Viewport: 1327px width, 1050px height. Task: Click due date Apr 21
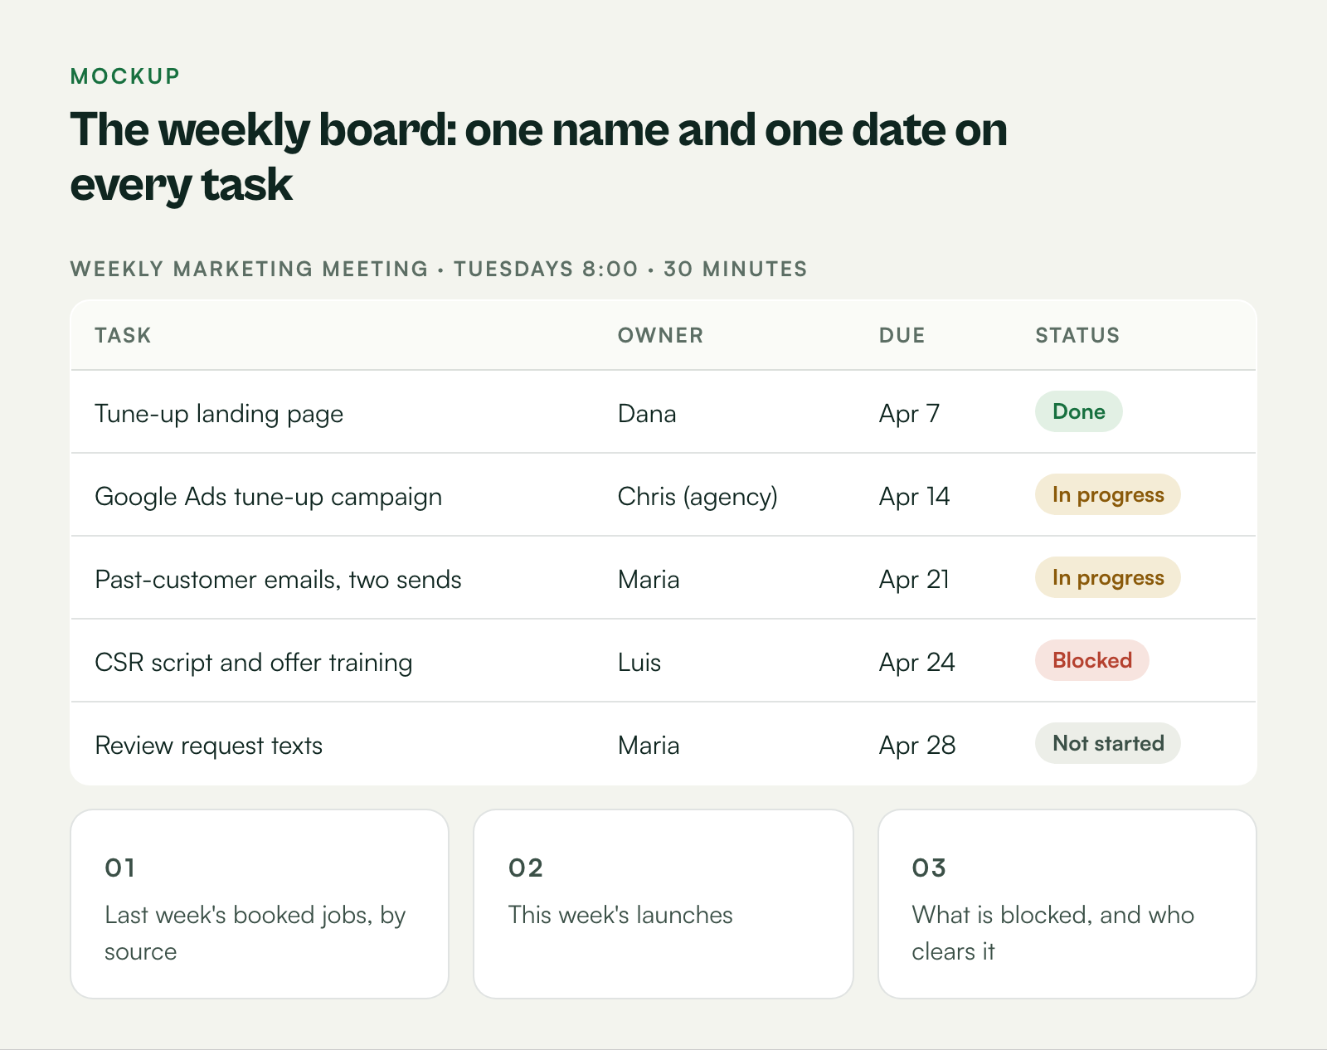tap(914, 579)
